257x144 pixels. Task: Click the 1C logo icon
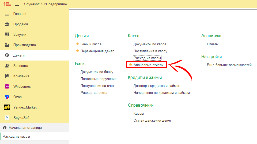[x=6, y=4]
